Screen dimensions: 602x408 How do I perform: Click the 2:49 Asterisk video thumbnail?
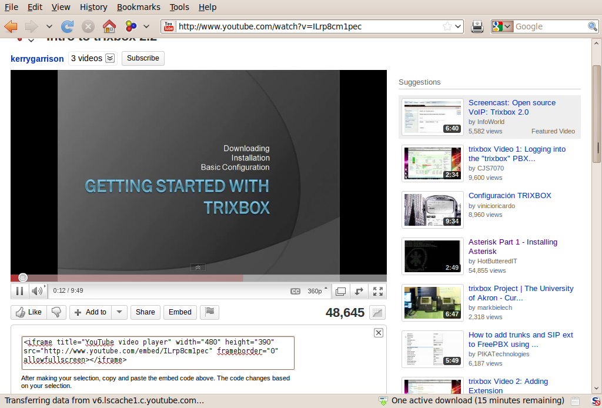coord(432,256)
